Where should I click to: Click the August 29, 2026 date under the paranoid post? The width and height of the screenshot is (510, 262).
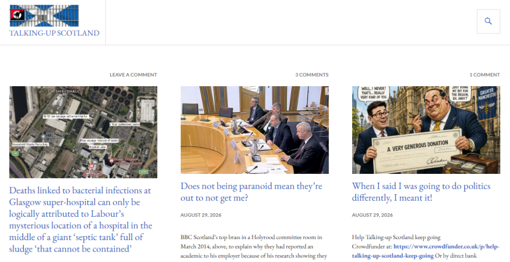coord(201,215)
